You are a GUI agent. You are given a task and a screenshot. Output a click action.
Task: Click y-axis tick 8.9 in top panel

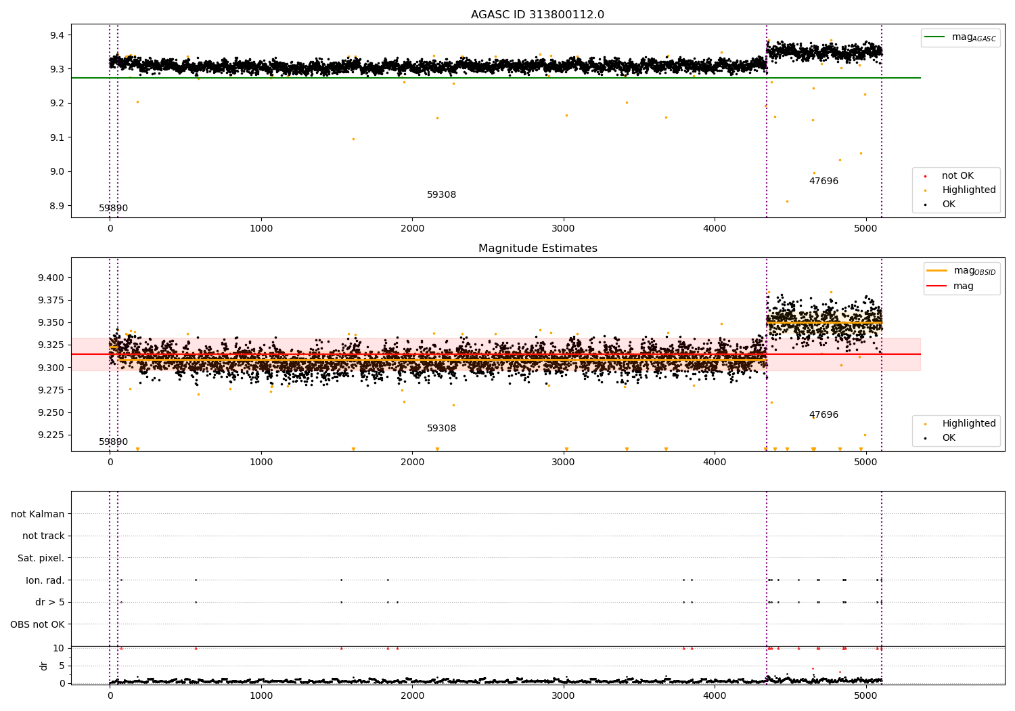pyautogui.click(x=56, y=206)
